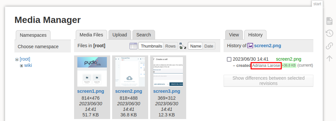Collapse the [root] namespace tree node

point(17,59)
